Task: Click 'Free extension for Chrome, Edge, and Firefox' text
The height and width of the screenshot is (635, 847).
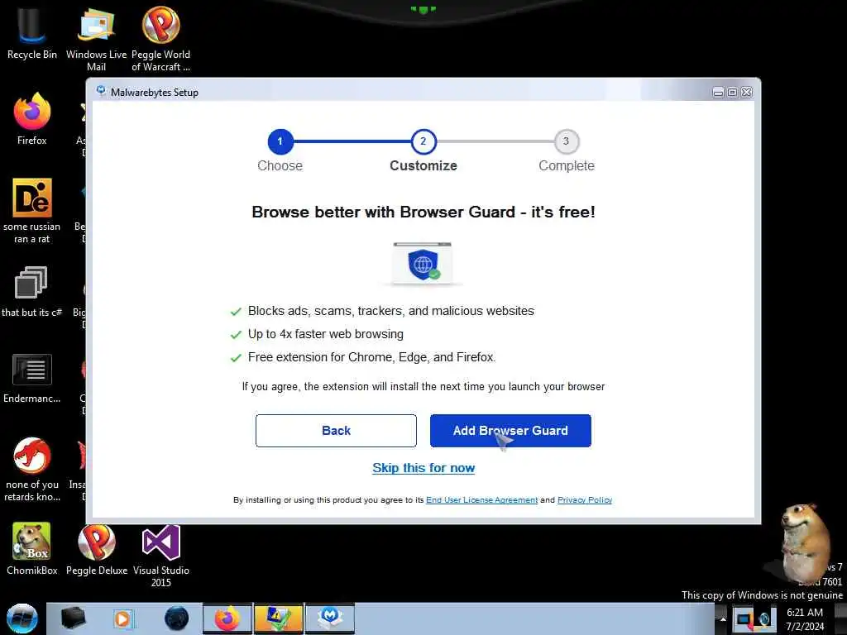Action: (x=371, y=357)
